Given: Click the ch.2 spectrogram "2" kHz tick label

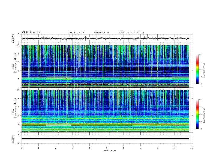Looking at the screenshot, I should 19,124.
